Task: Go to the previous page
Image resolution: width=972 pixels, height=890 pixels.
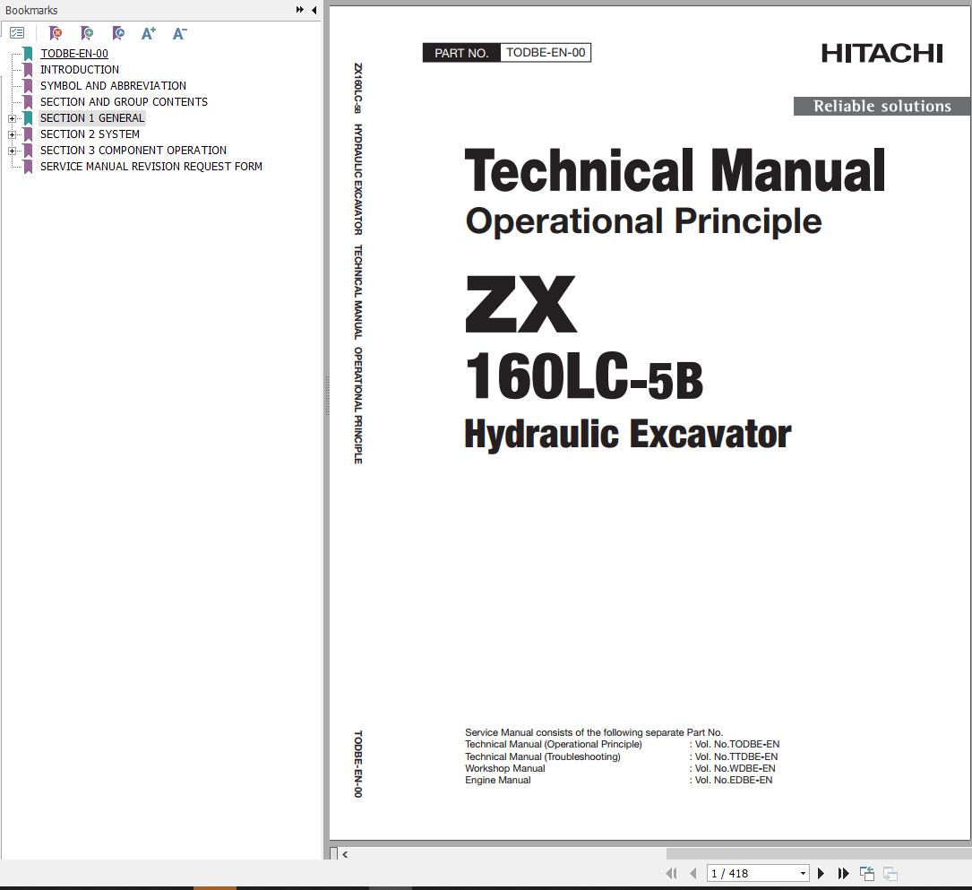Action: pos(693,873)
